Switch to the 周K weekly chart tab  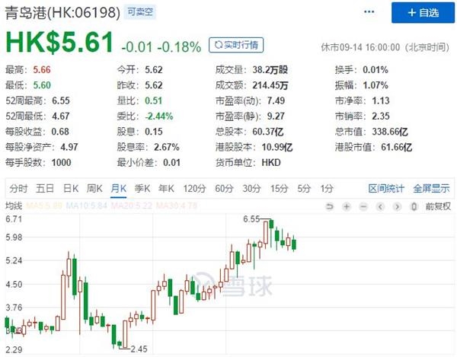(94, 188)
